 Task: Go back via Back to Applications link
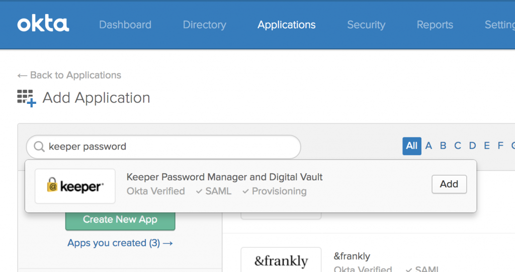tap(69, 75)
